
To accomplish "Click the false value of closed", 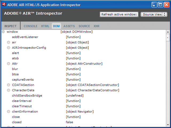I will tap(69, 122).
